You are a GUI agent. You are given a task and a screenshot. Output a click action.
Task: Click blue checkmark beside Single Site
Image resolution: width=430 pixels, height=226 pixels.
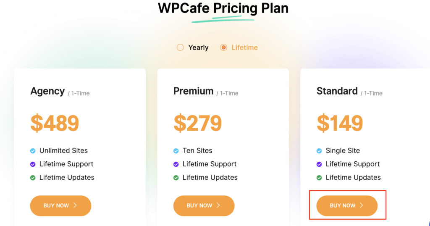tap(319, 151)
